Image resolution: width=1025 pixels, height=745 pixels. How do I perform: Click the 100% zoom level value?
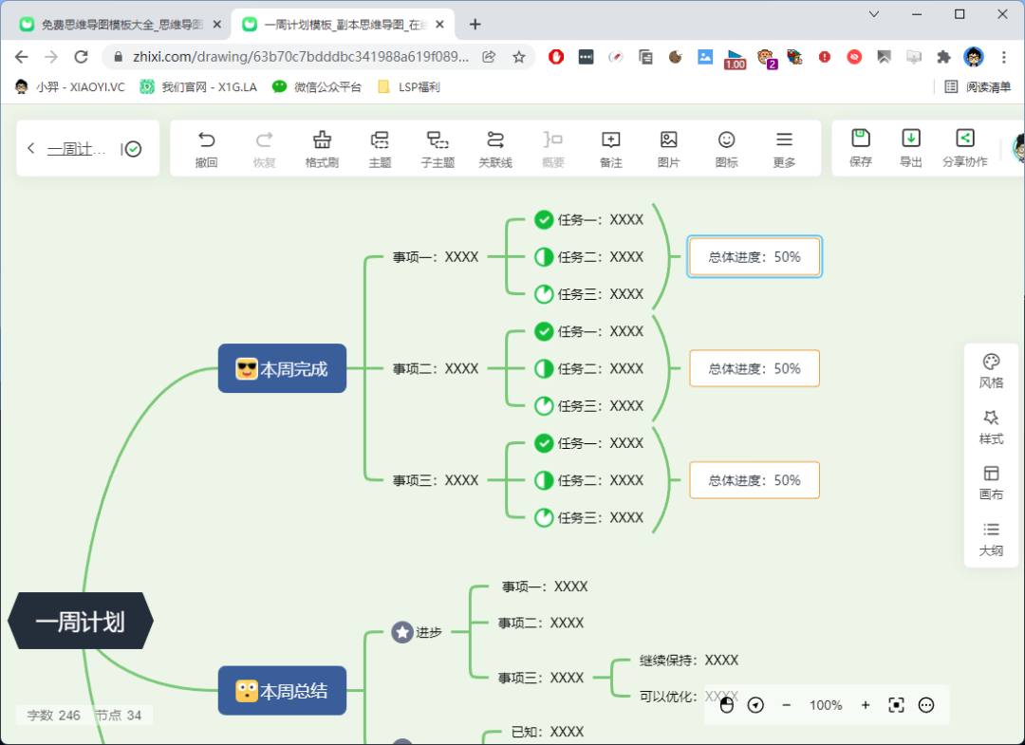coord(826,705)
